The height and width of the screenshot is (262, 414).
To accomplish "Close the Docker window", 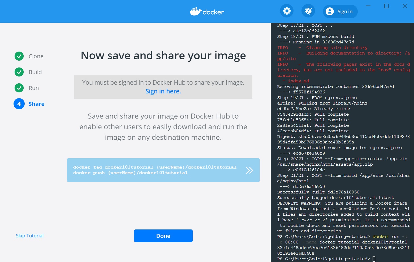I will point(405,6).
